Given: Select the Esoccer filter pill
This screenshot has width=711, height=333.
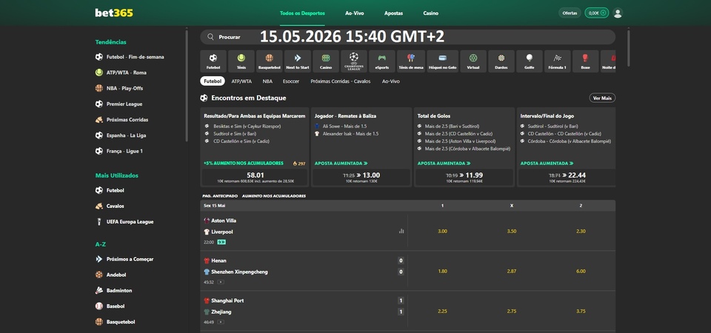Looking at the screenshot, I should click(290, 81).
